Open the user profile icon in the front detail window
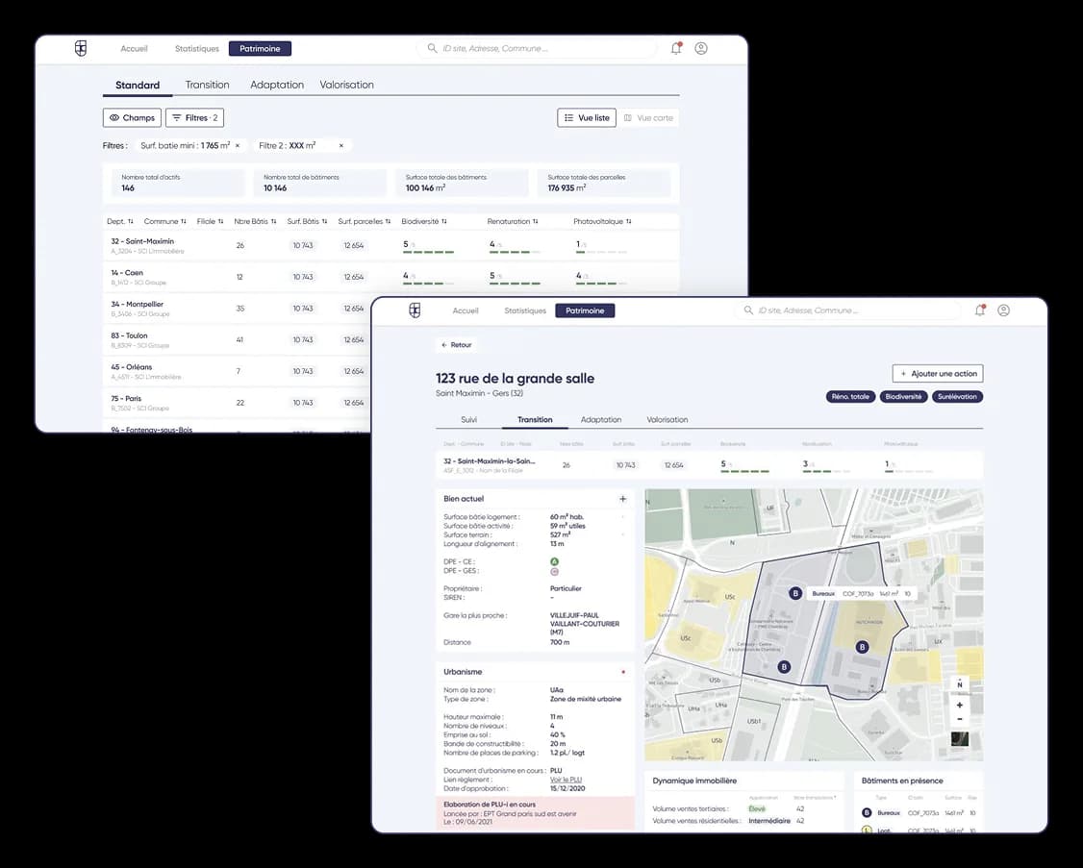Image resolution: width=1083 pixels, height=868 pixels. click(1003, 310)
